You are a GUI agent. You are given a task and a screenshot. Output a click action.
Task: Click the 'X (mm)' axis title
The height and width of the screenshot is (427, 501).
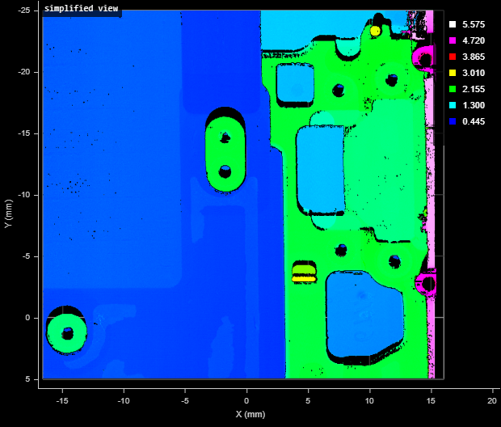(x=250, y=415)
